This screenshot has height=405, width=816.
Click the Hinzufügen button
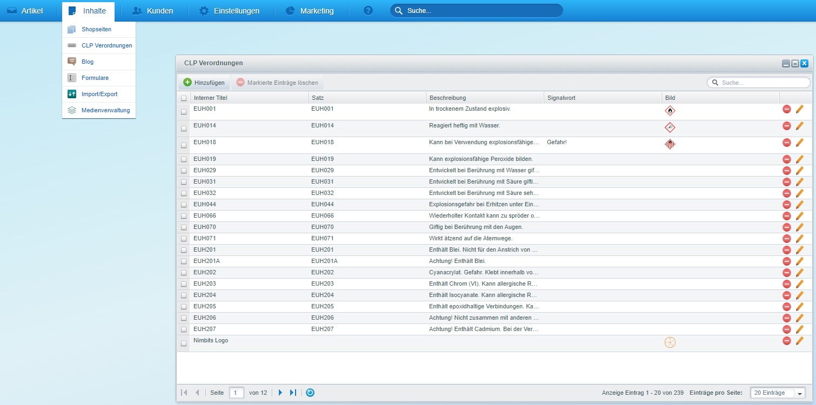pos(204,83)
